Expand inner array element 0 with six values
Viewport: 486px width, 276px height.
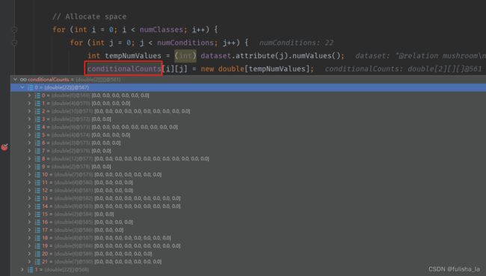point(29,95)
